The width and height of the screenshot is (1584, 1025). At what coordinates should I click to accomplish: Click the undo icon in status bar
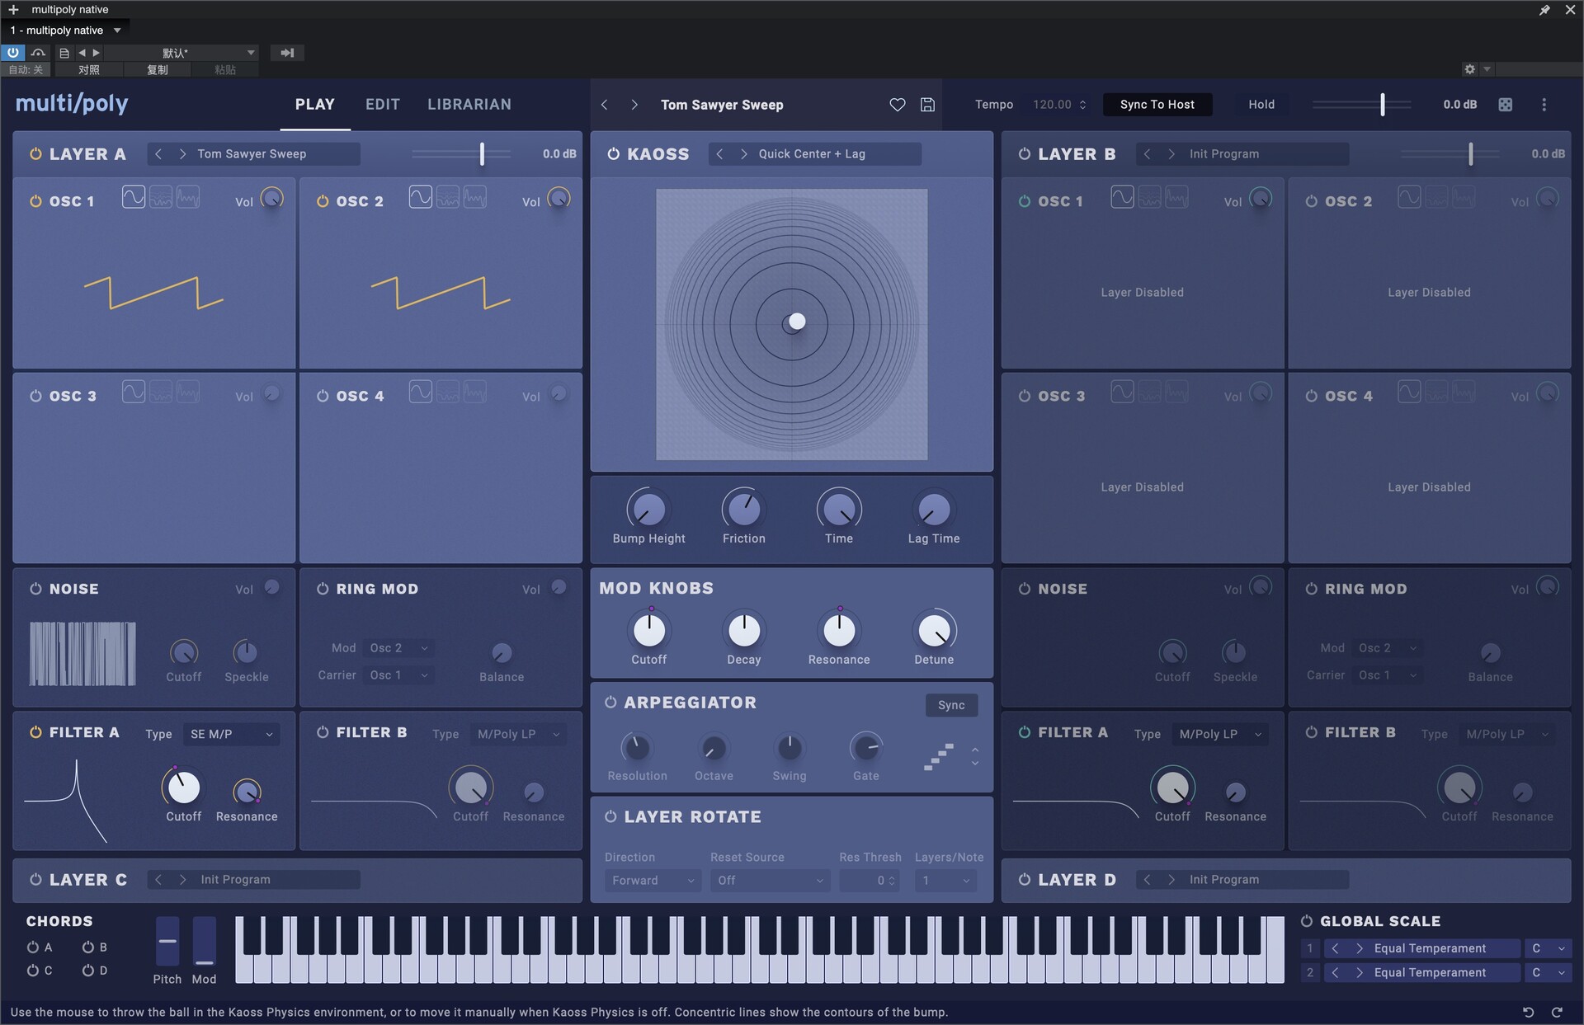click(1528, 1012)
